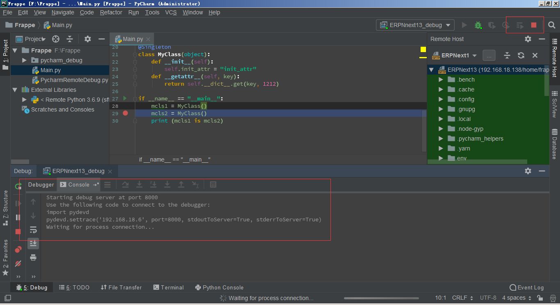This screenshot has height=305, width=560.
Task: Disconnect Remote Host with the X icon
Action: click(x=535, y=55)
